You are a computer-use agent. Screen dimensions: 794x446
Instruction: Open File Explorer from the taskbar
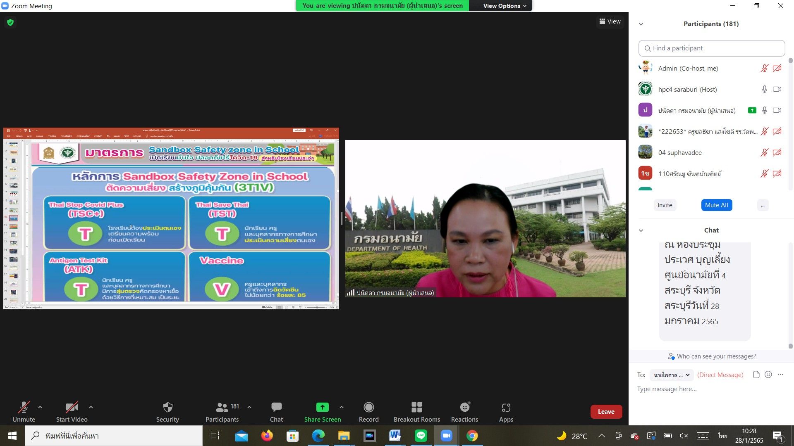pos(344,436)
